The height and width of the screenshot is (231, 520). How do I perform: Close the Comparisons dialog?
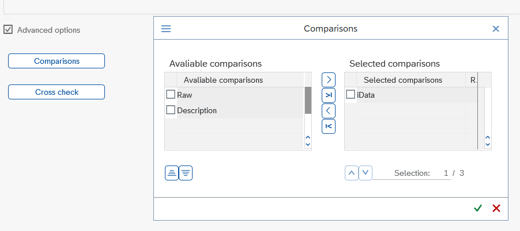pos(496,29)
